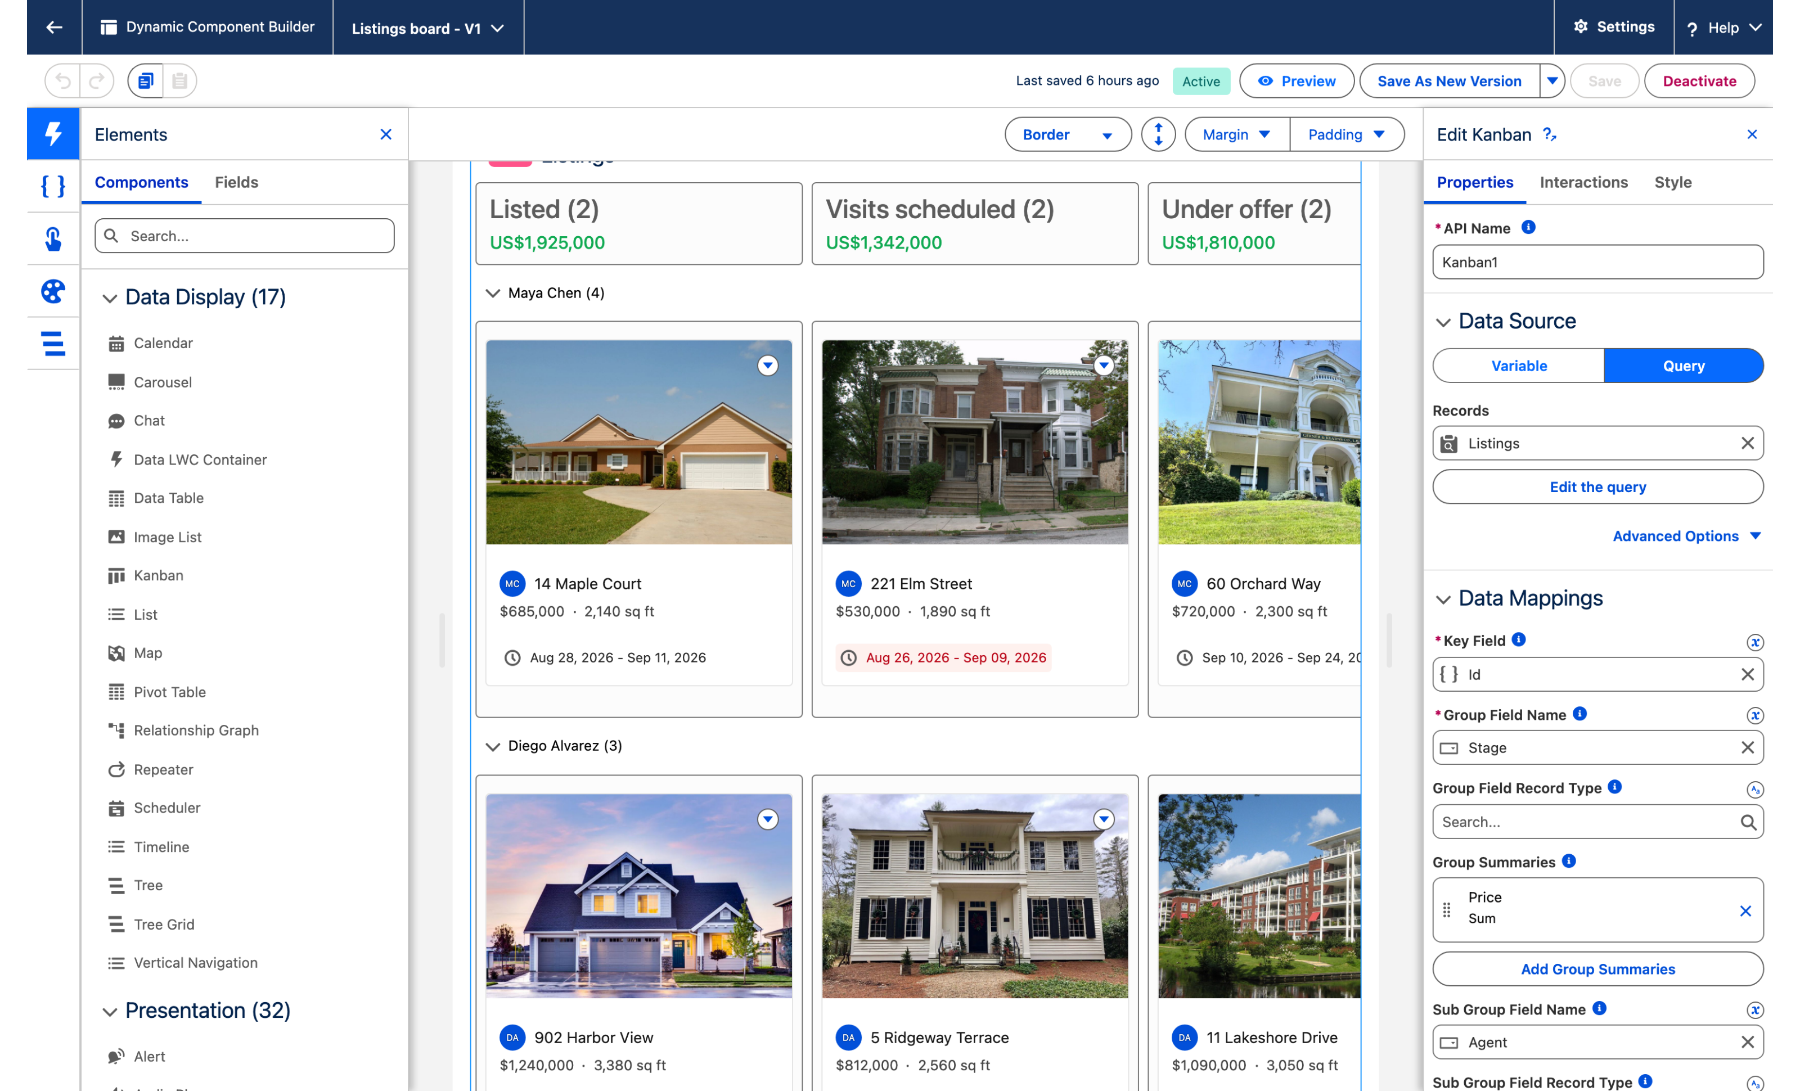Open the Elements lightning bolt sidebar icon
1800x1091 pixels.
click(x=53, y=134)
